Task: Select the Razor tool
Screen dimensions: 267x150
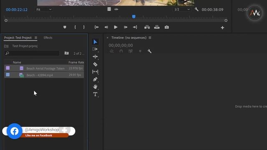Action: tap(95, 64)
